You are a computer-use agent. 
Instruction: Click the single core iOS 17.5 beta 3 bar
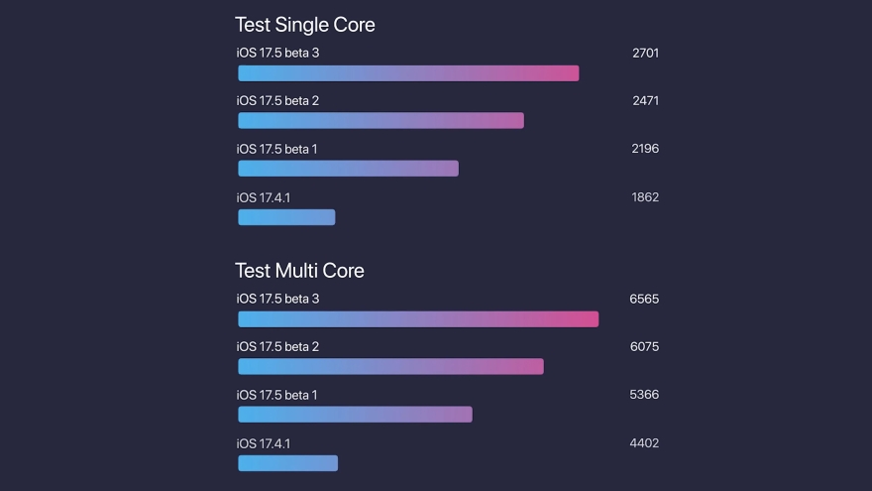pyautogui.click(x=408, y=73)
